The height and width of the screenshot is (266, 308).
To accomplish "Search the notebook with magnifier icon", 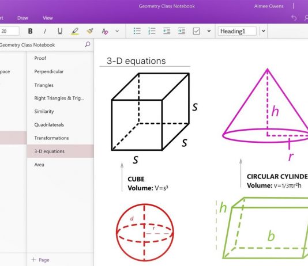I will [x=88, y=44].
